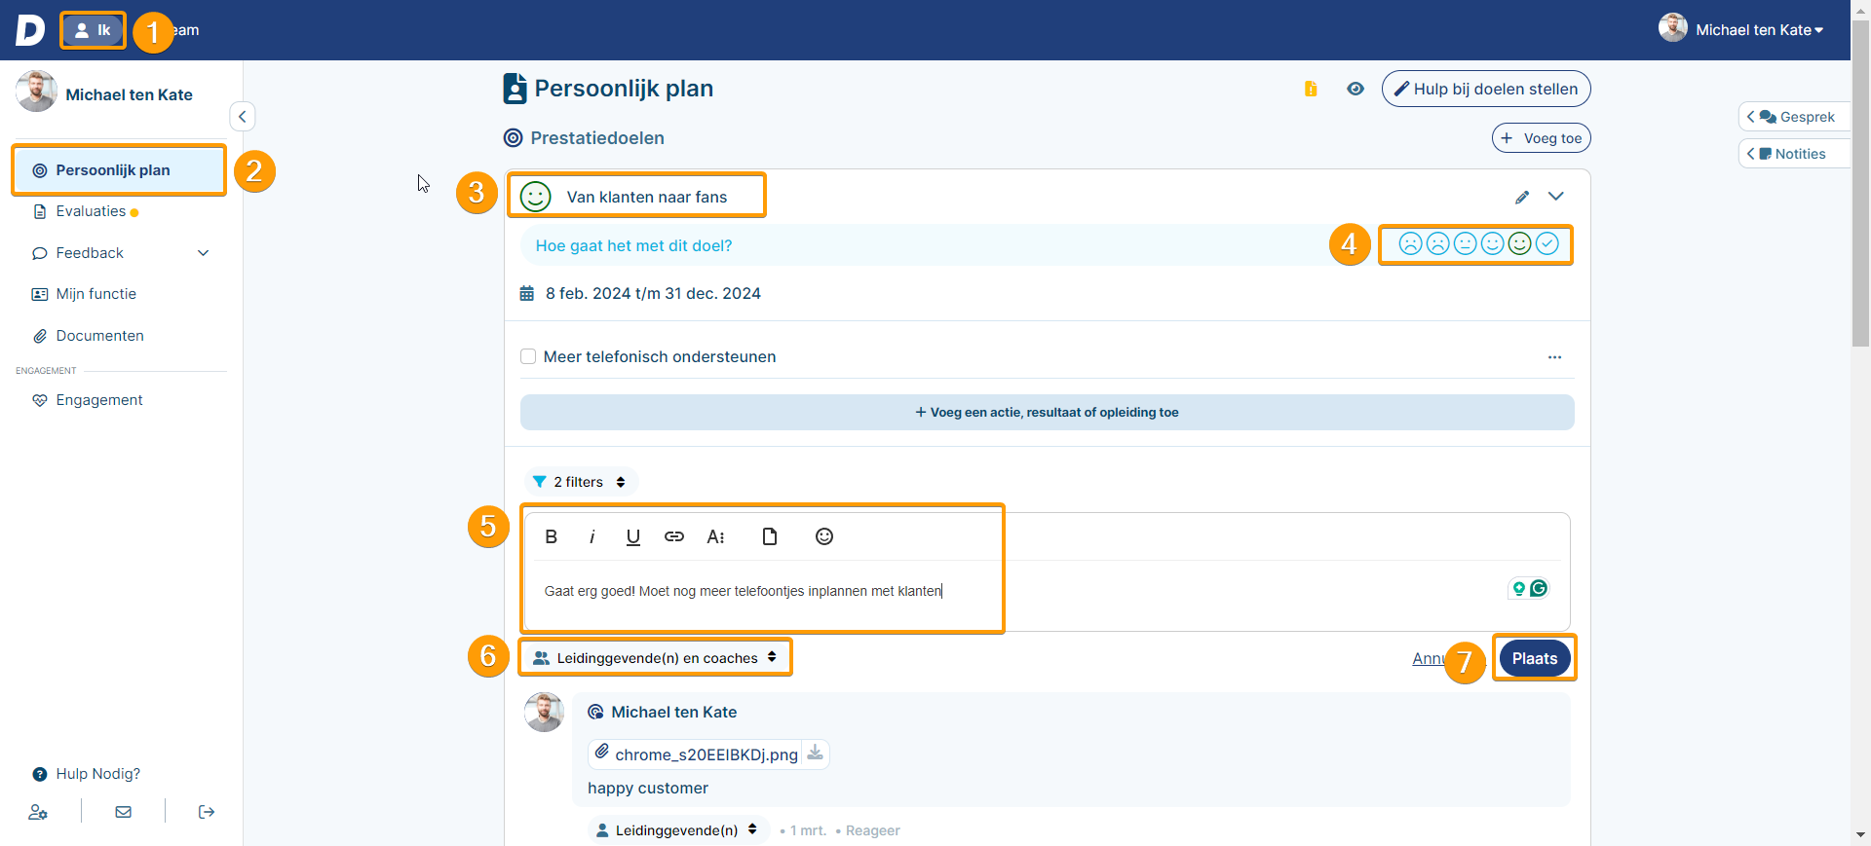Download the attached png file
The image size is (1871, 846).
[x=816, y=753]
